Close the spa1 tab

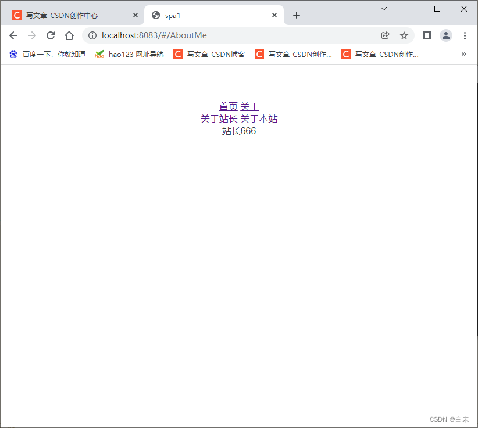pos(274,15)
